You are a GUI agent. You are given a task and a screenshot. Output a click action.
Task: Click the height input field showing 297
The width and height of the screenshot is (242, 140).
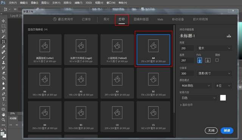(x=187, y=61)
